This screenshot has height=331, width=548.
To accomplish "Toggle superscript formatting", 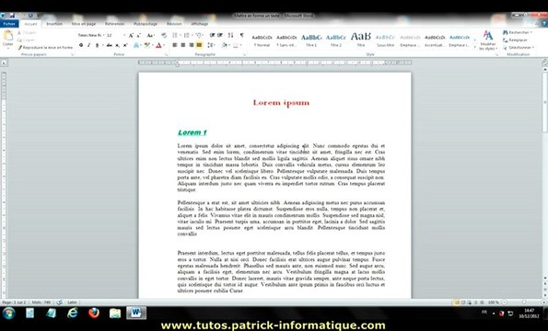I will pos(125,45).
